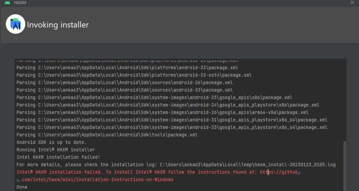
Task: Click the Android Studio logo beside the heading
Action: [16, 25]
